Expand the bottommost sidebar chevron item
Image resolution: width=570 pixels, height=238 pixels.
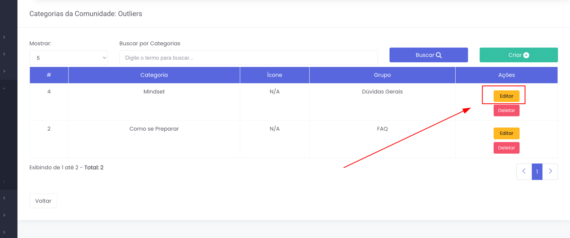click(4, 232)
